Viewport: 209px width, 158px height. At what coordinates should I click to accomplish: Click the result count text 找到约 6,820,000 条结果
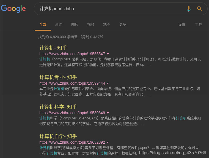click(x=58, y=37)
